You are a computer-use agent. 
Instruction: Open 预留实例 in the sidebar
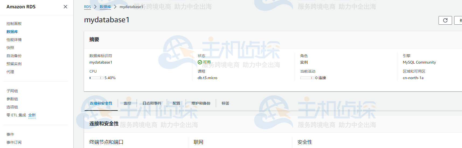click(x=14, y=64)
